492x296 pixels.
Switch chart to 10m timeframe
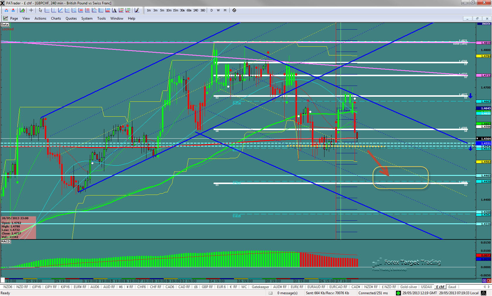click(169, 10)
